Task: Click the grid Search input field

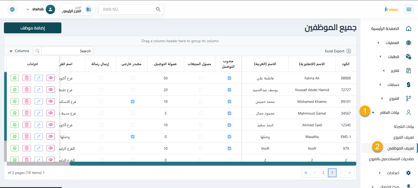Action: point(67,51)
